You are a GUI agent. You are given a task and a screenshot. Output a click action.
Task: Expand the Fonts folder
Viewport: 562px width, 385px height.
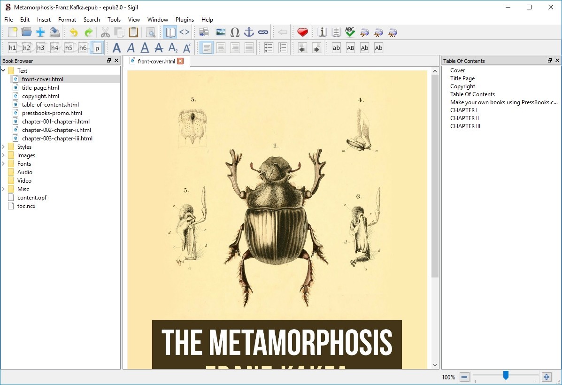click(x=3, y=163)
